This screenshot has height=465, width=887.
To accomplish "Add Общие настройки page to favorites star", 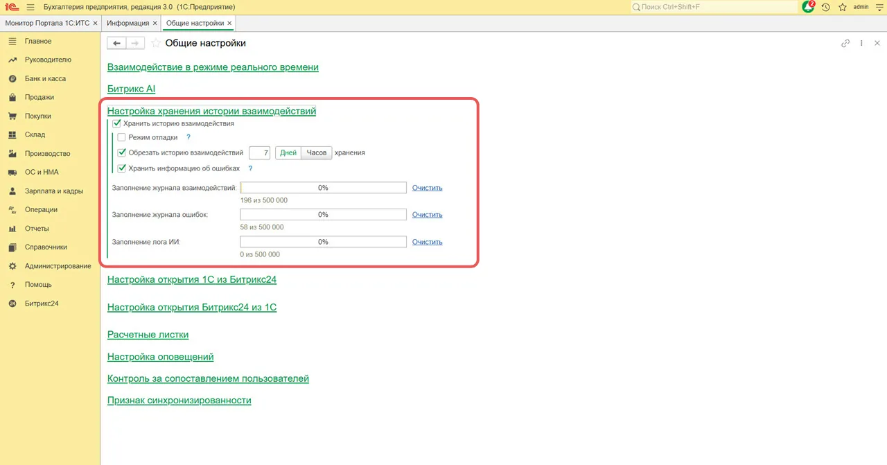I will coord(156,43).
